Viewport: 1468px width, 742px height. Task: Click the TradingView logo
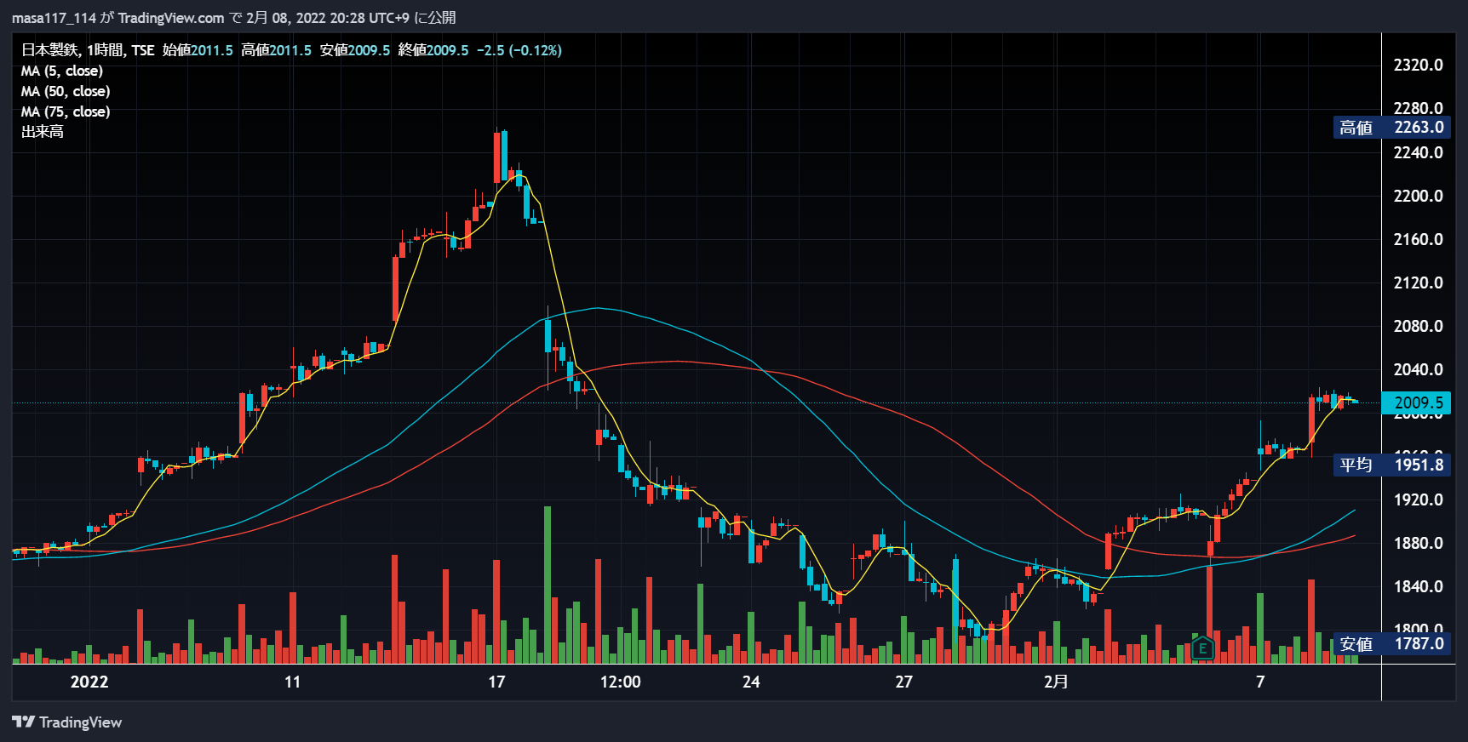coord(67,722)
